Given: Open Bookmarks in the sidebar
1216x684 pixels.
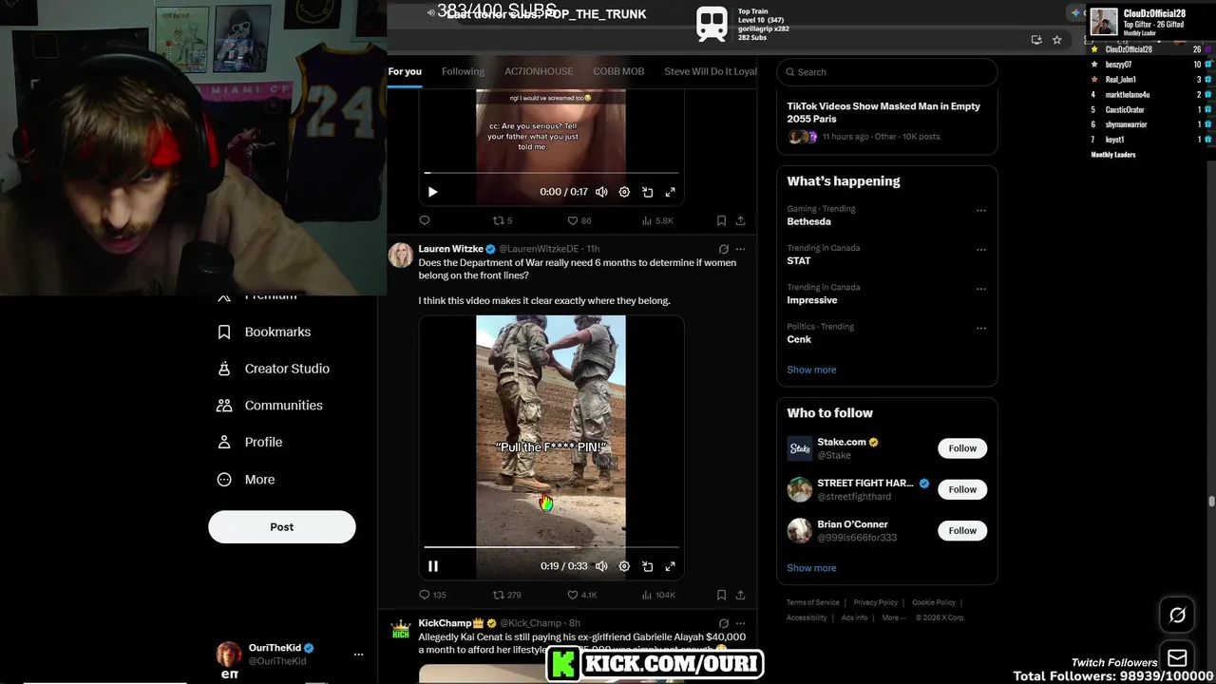Looking at the screenshot, I should (264, 332).
